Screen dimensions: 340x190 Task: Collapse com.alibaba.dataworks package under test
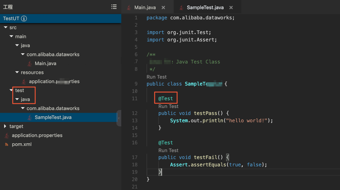tap(23, 108)
